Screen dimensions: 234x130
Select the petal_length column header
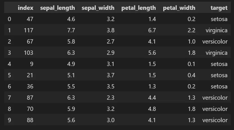tap(138, 8)
